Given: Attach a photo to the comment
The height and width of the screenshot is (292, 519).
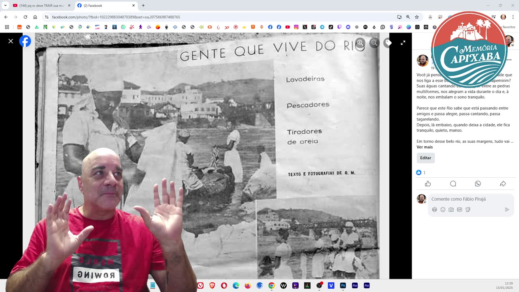Looking at the screenshot, I should click(451, 210).
